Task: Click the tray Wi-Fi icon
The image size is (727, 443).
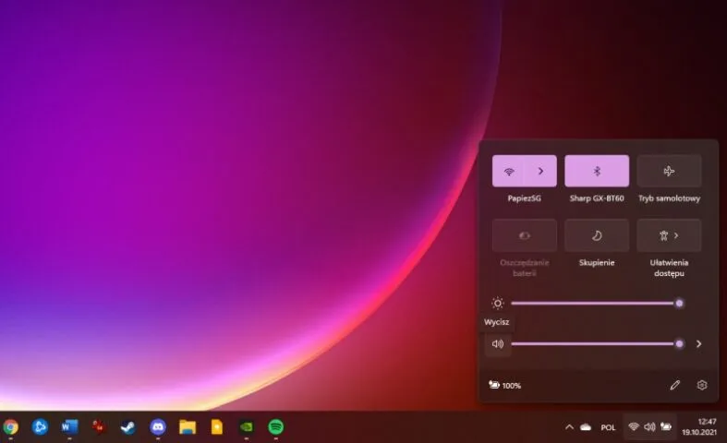Action: 634,426
